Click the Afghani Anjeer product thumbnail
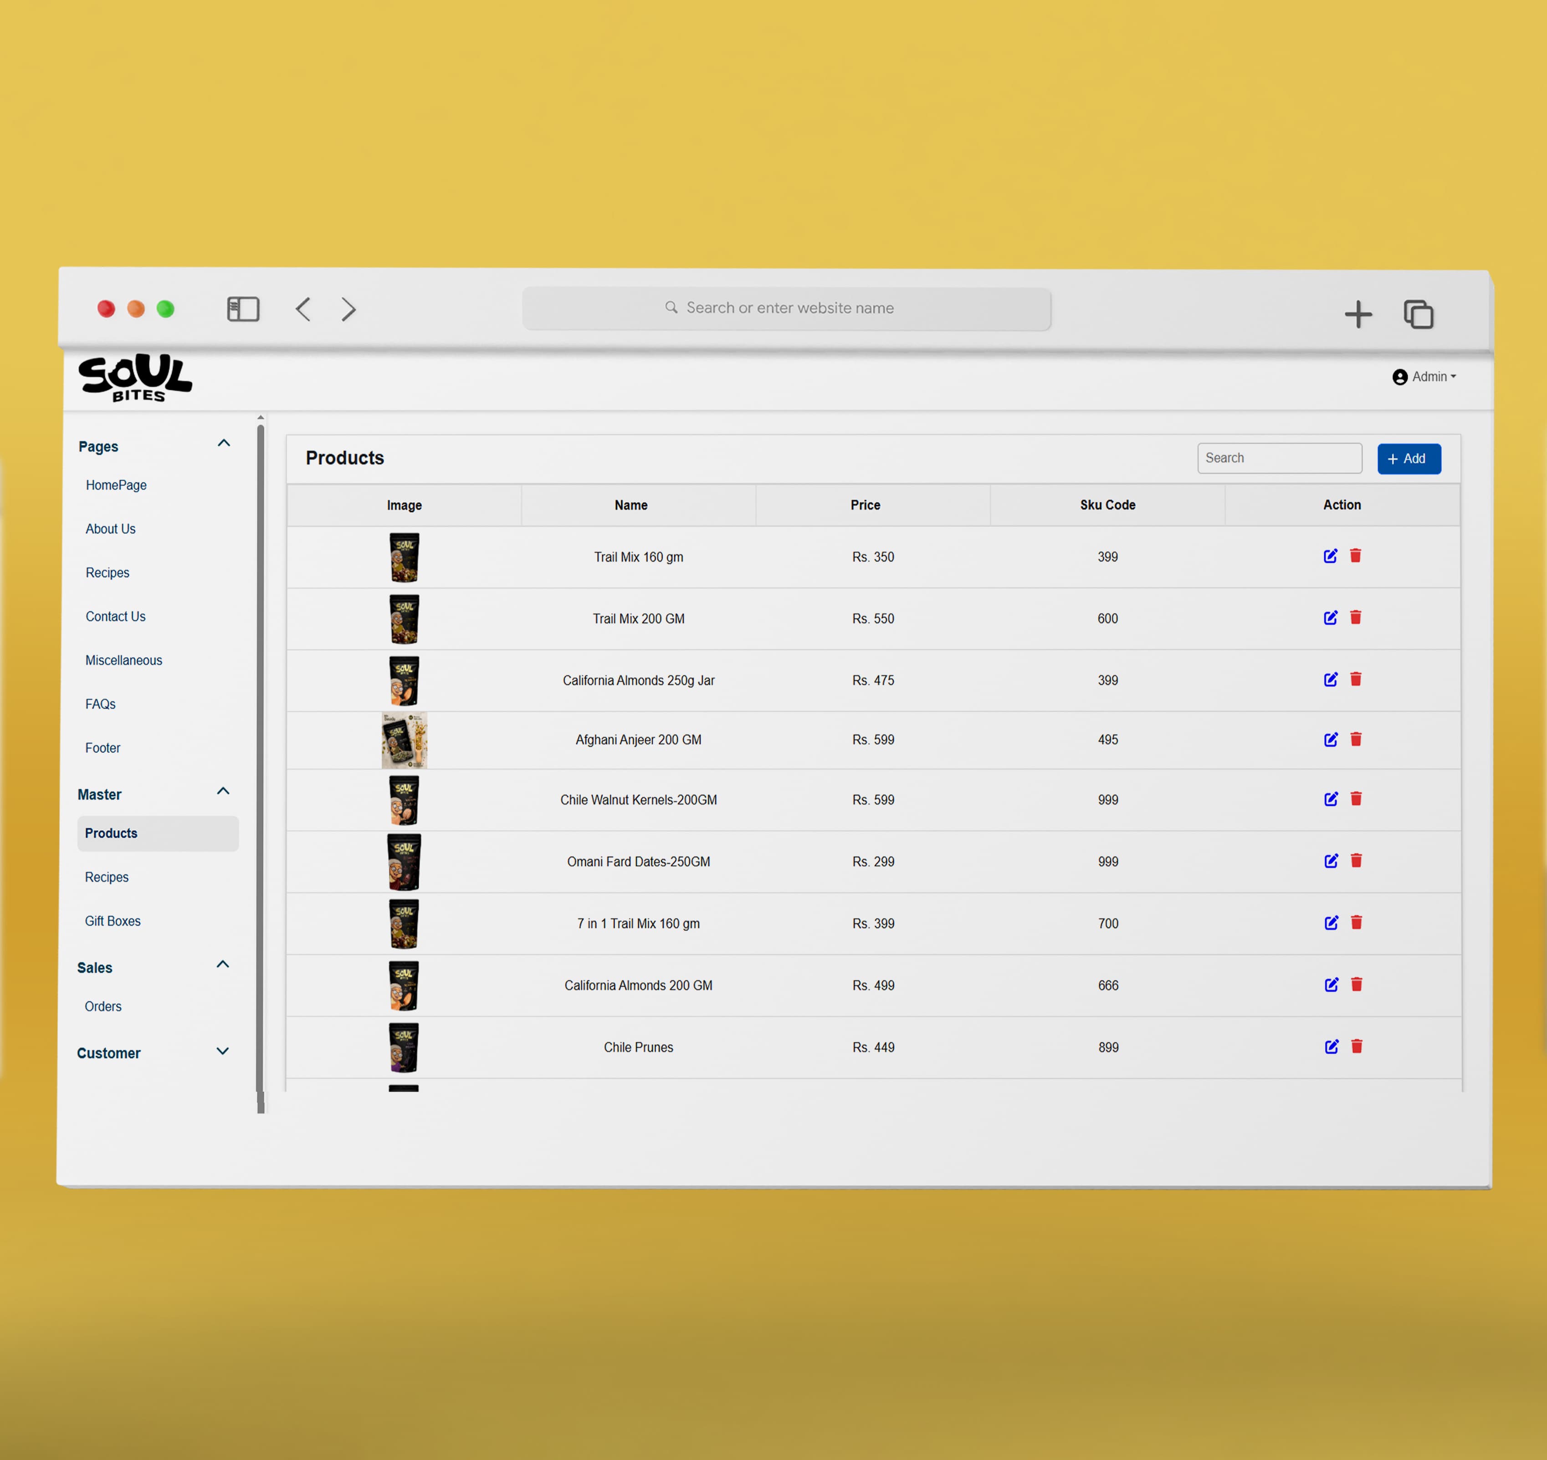1547x1460 pixels. point(404,740)
